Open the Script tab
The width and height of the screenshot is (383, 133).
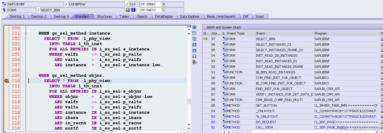pos(260,16)
